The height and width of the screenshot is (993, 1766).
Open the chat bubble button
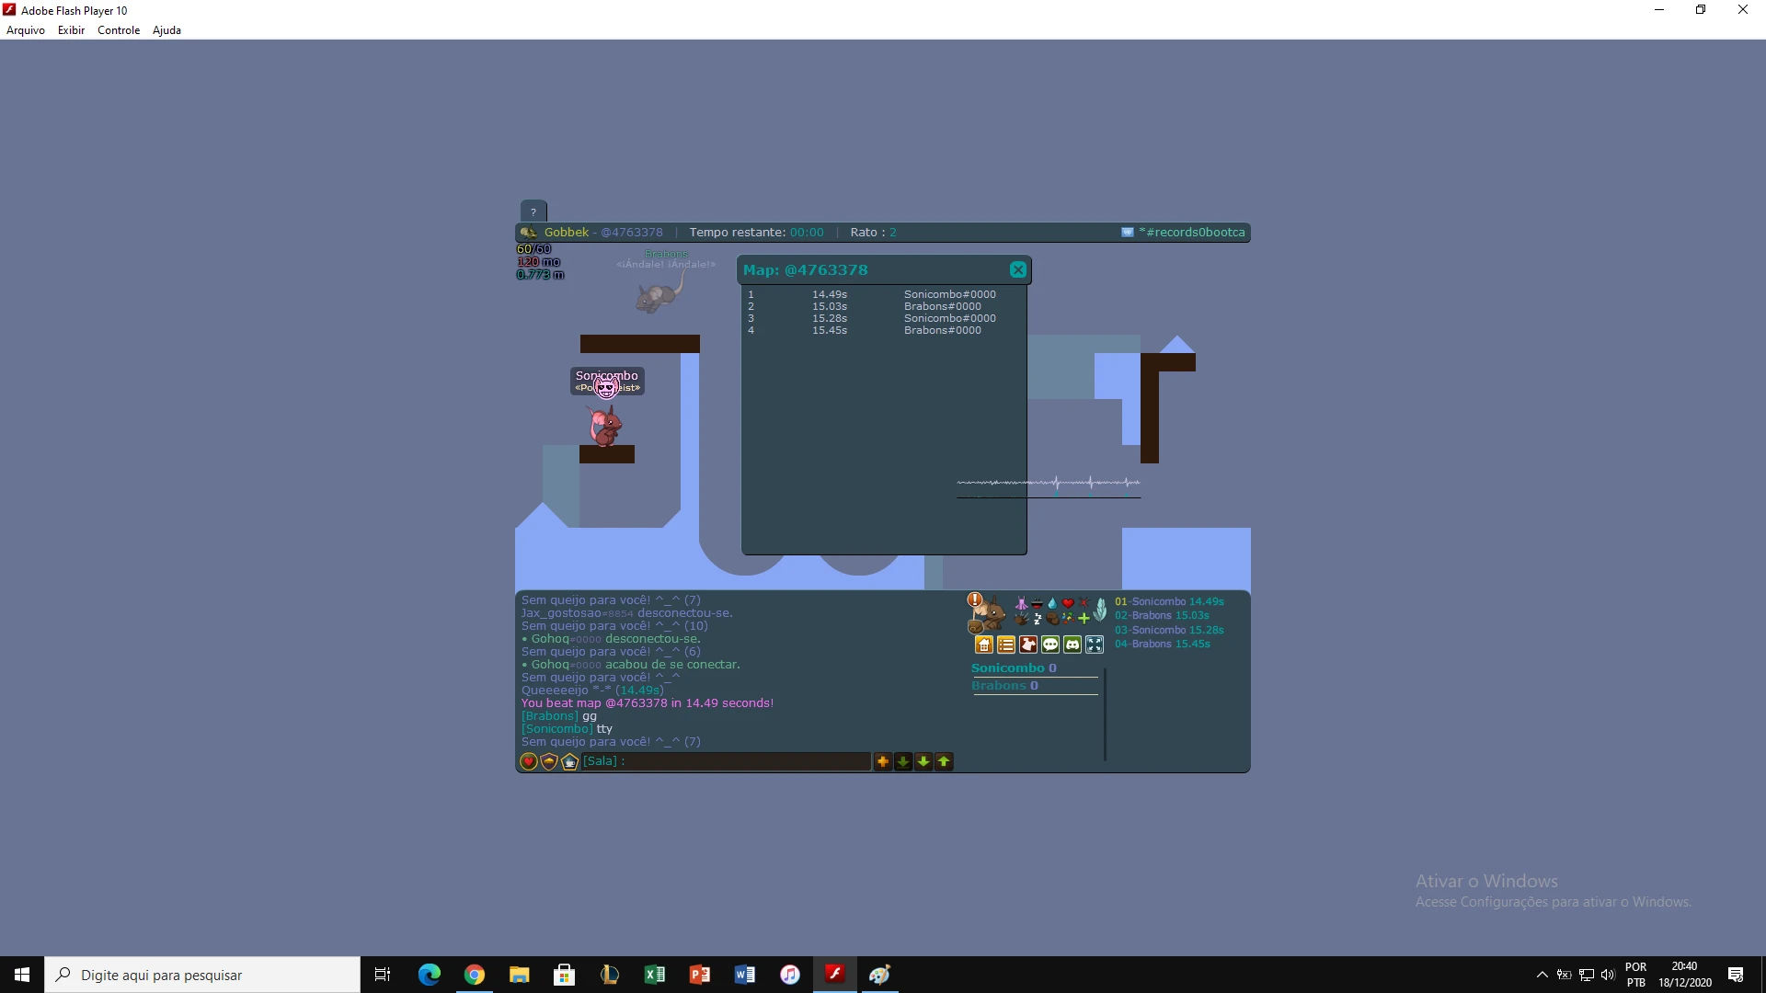[x=1050, y=645]
